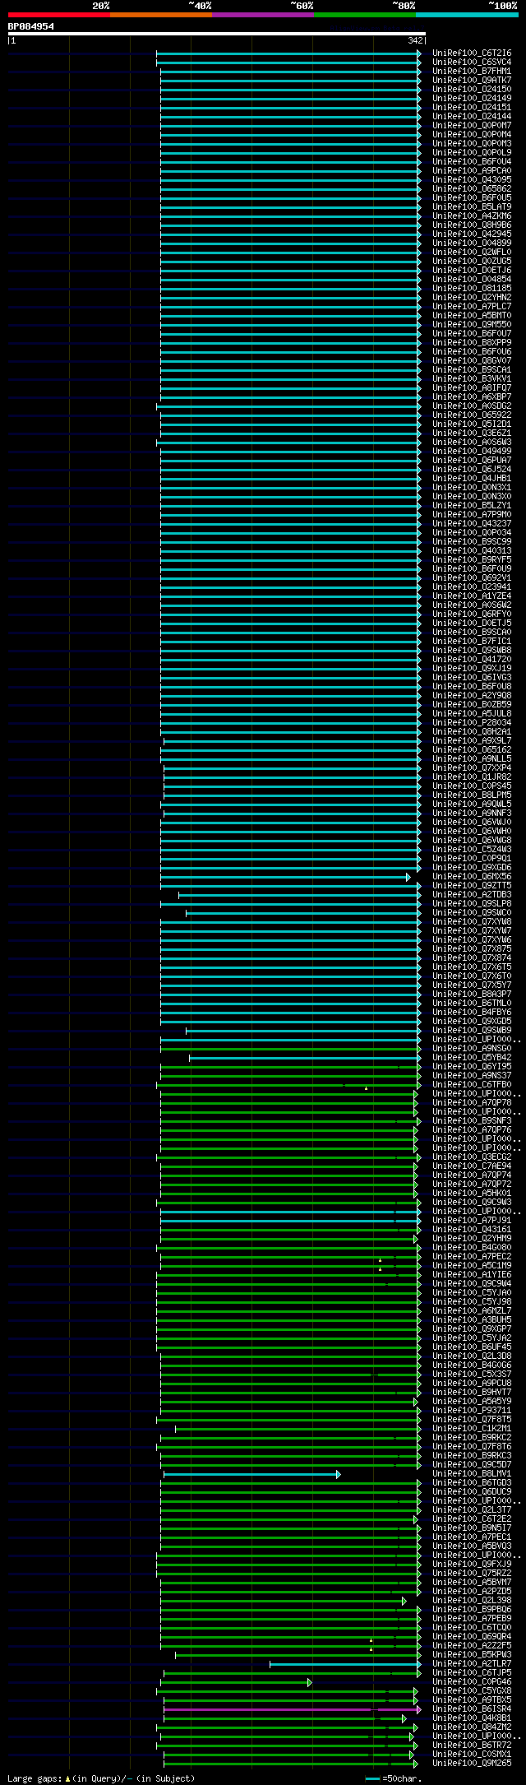This screenshot has width=526, height=1785.
Task: Click the magenta alignment bar for UniRef100_B6ISR4
Action: 291,1709
